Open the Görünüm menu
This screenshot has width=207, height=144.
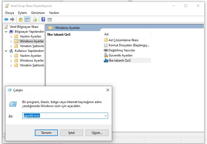click(38, 13)
